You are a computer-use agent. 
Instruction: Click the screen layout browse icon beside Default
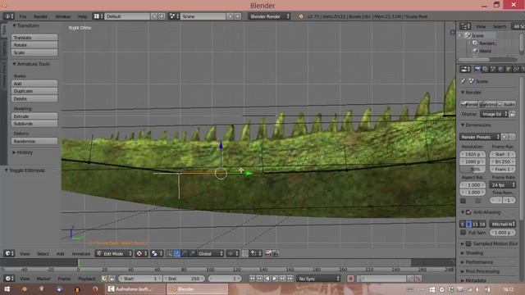coord(98,16)
